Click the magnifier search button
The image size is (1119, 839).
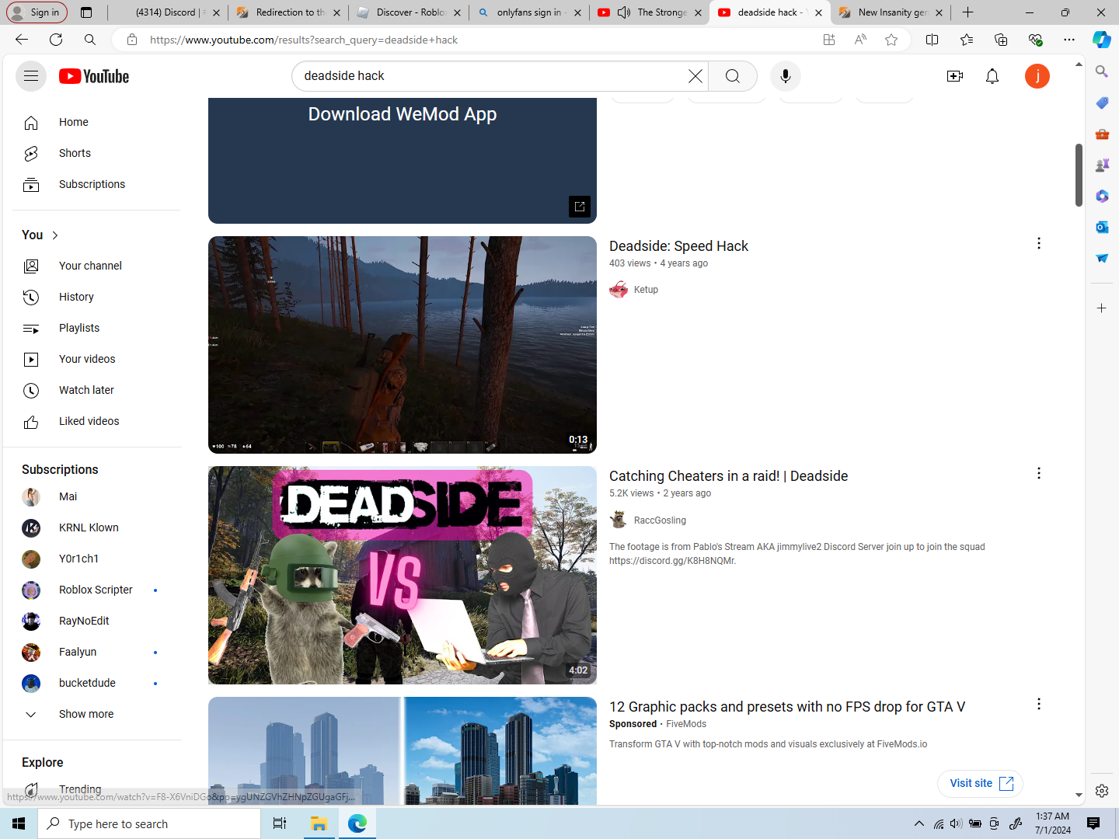(x=733, y=76)
